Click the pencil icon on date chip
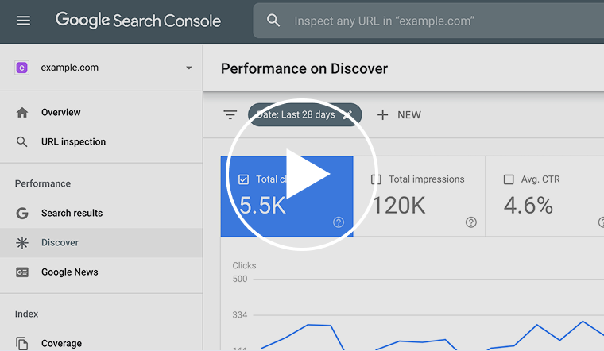The height and width of the screenshot is (351, 604). pos(348,114)
